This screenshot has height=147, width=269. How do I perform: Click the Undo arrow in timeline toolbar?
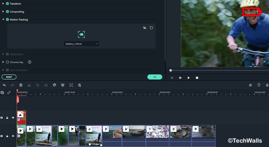4,85
